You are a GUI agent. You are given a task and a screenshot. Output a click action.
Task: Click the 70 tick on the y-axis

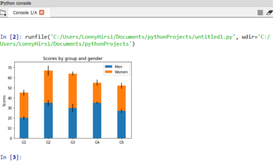10,67
